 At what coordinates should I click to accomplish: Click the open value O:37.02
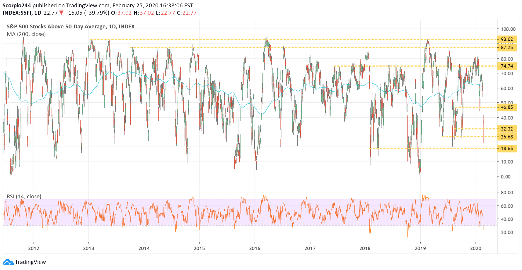(x=121, y=13)
